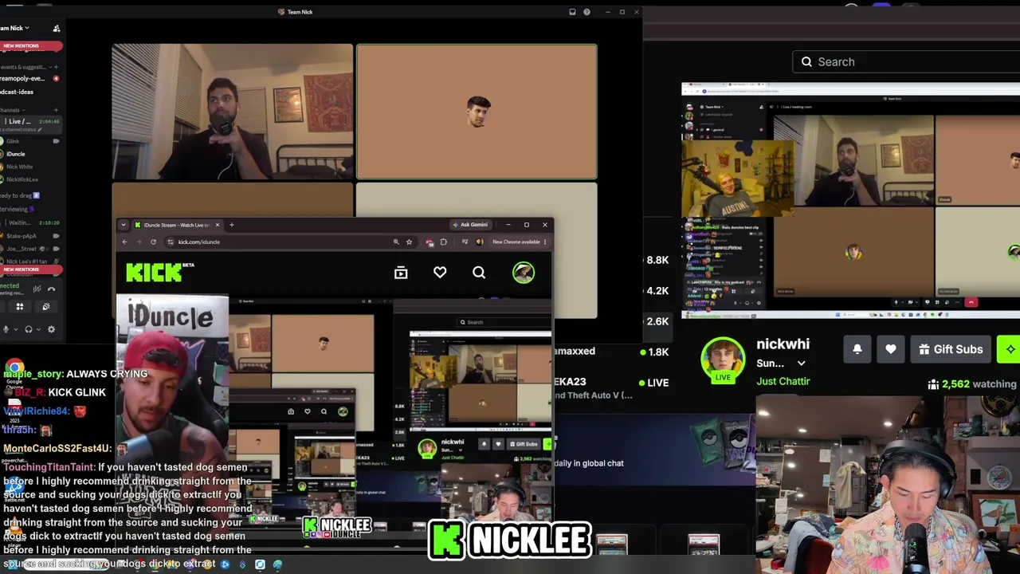Open Kick search magnifier in the header

(479, 273)
